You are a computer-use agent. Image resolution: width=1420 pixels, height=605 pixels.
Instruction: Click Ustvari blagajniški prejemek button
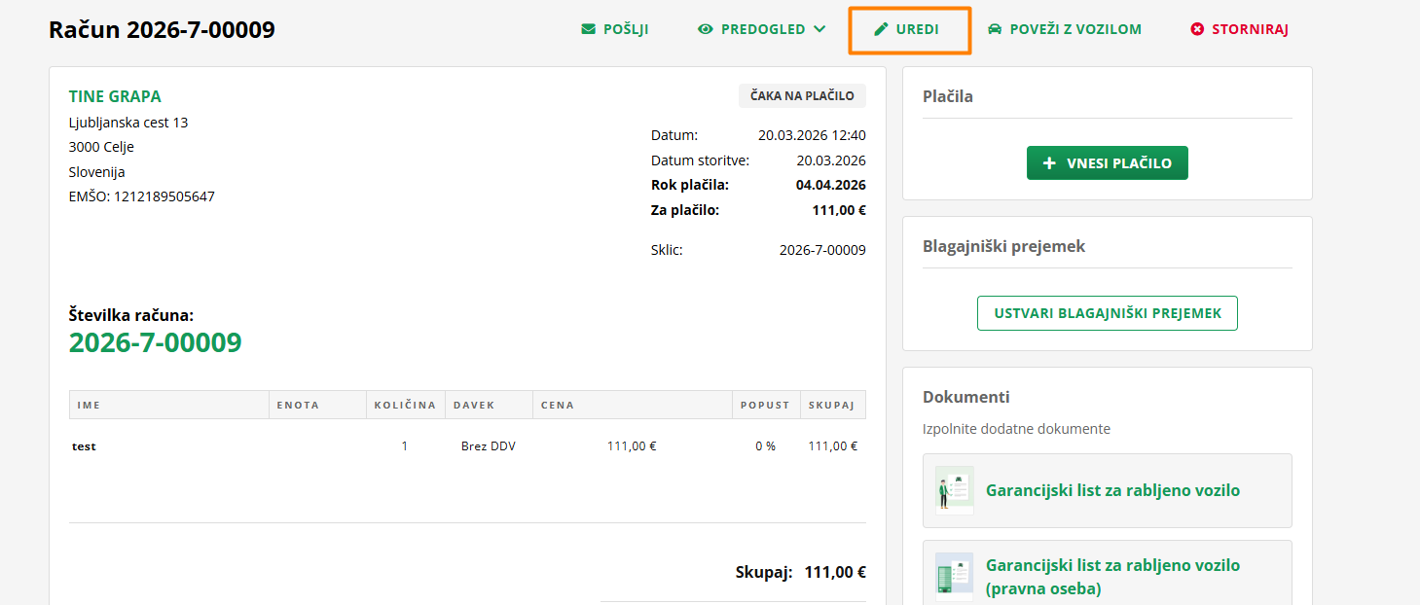[1108, 313]
